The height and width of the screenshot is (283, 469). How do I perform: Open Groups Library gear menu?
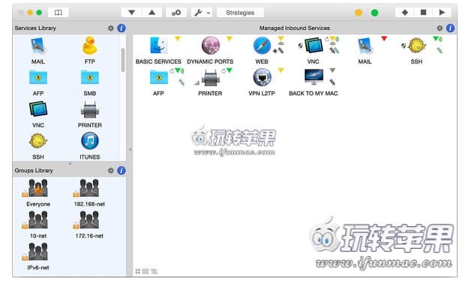pyautogui.click(x=111, y=171)
